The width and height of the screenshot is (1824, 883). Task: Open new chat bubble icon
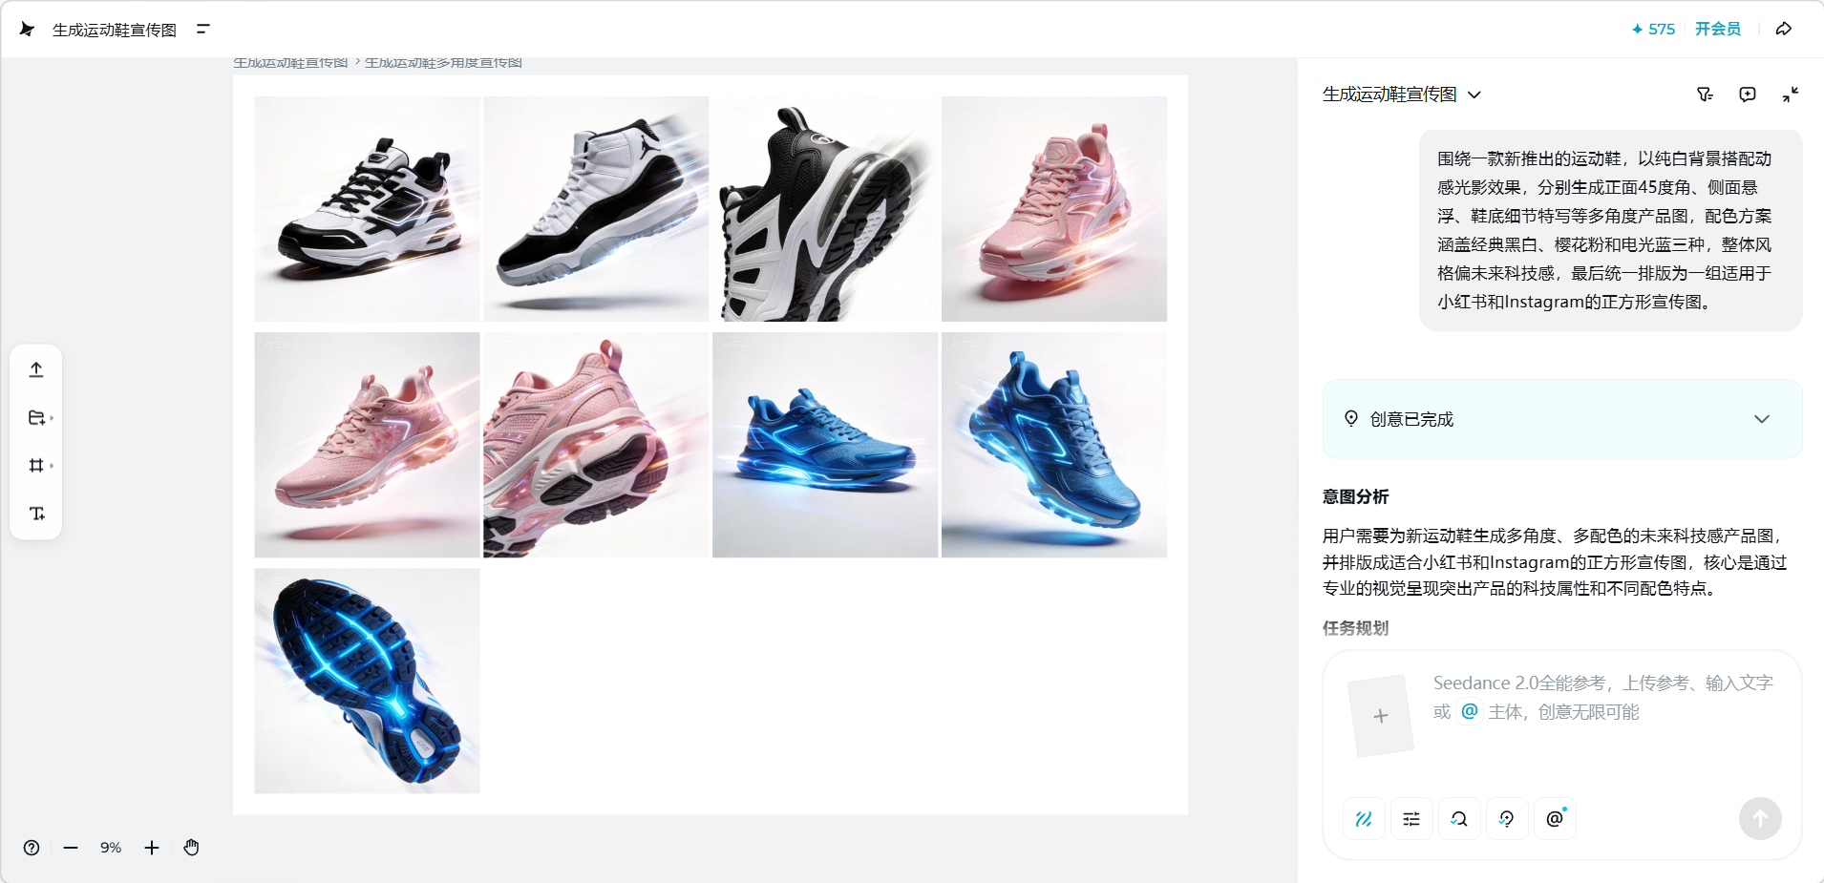1748,95
